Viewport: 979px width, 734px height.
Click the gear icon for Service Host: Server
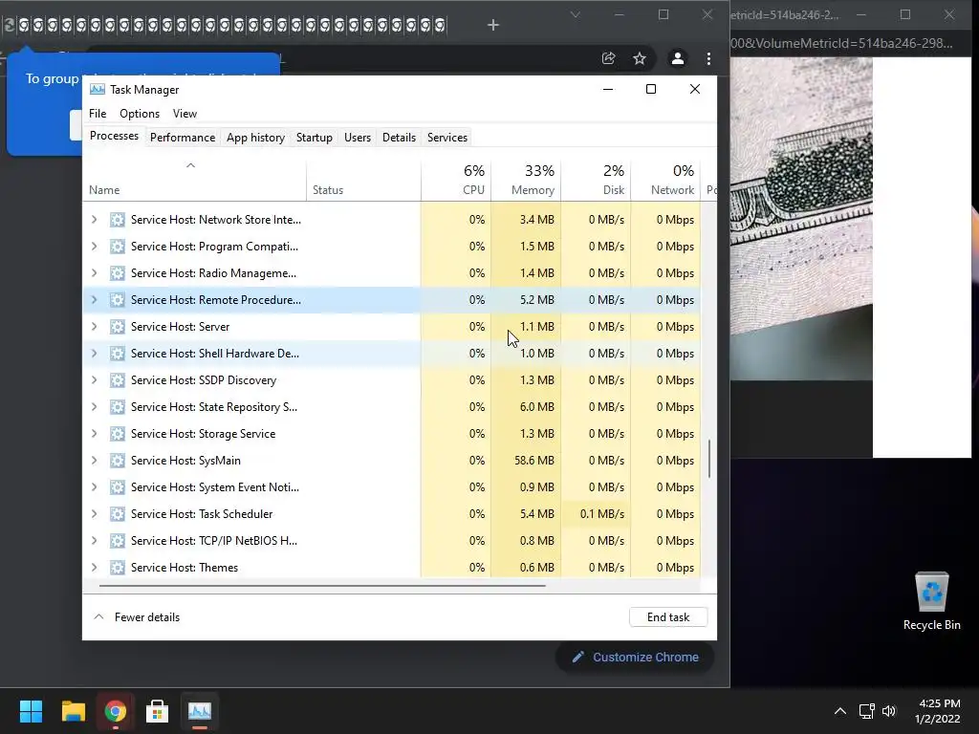(118, 327)
